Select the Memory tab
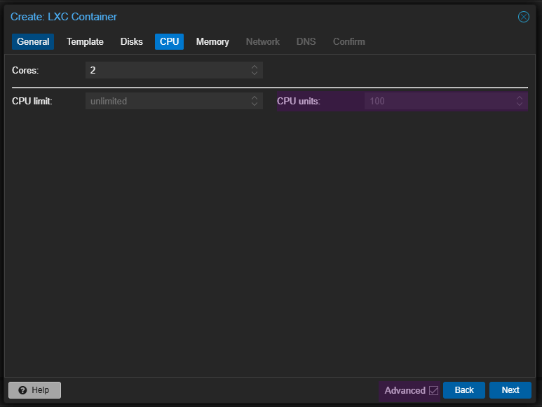Image resolution: width=542 pixels, height=407 pixels. [x=212, y=41]
